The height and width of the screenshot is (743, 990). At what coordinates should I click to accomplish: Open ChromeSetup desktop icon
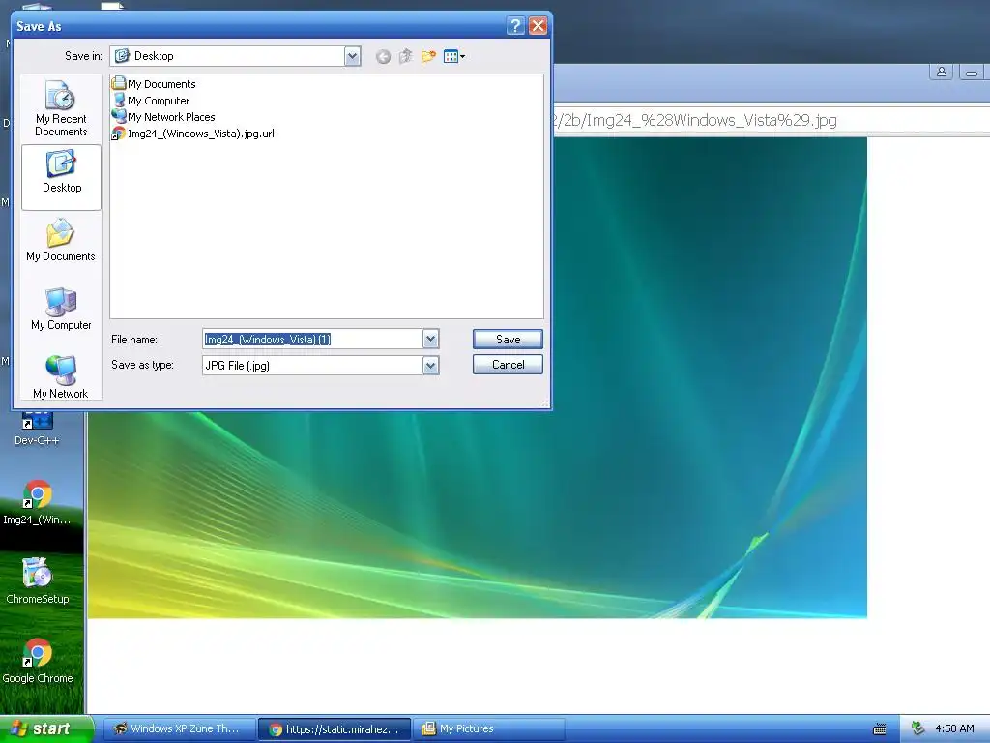point(37,581)
